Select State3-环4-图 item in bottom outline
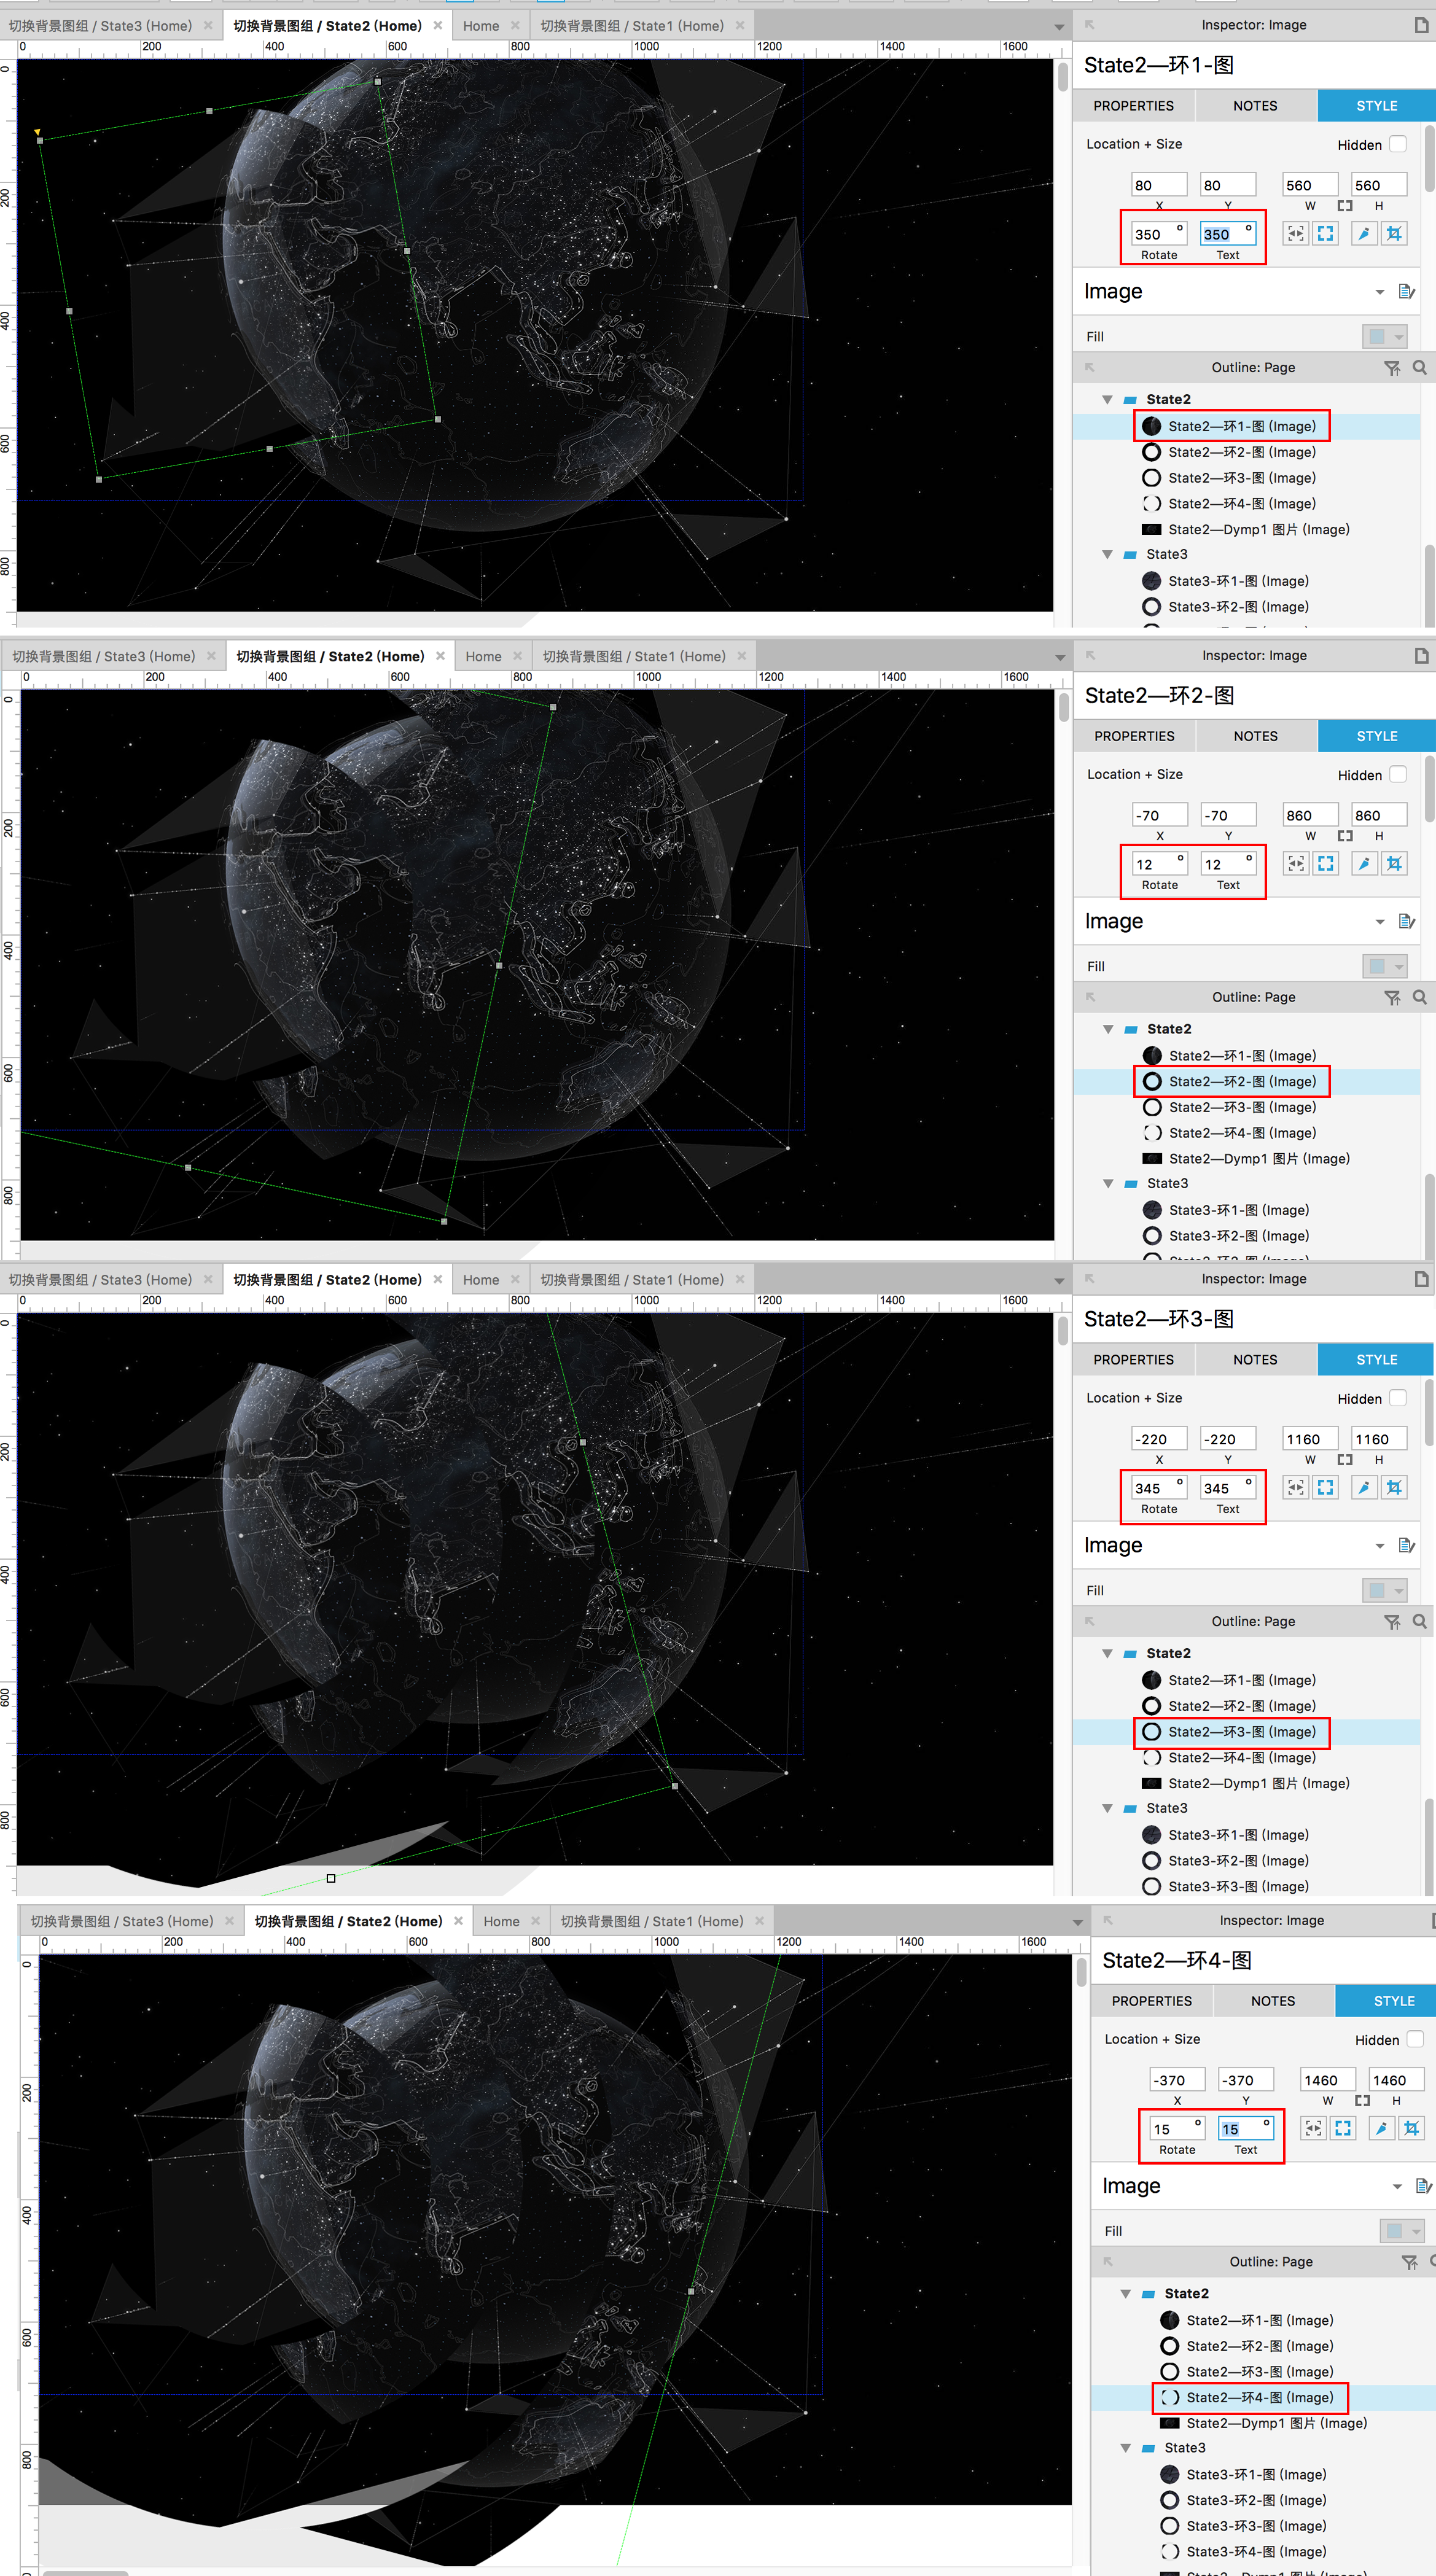 1255,2551
